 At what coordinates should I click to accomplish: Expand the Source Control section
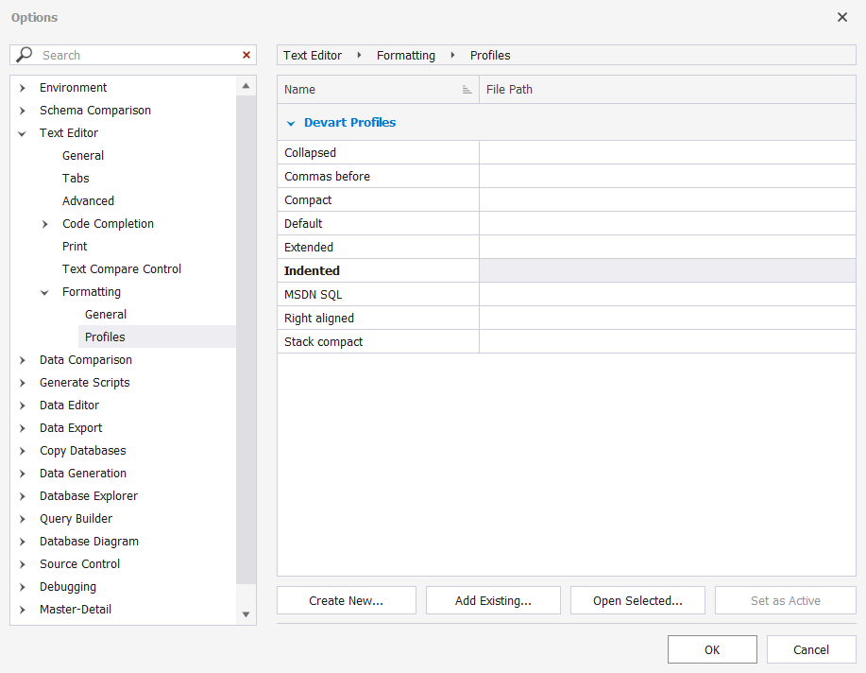coord(21,563)
